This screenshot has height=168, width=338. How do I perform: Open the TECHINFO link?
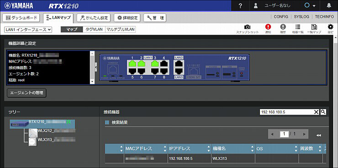(324, 16)
